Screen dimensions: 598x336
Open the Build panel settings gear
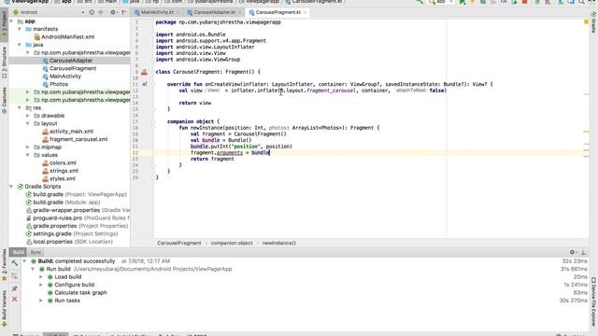(572, 252)
